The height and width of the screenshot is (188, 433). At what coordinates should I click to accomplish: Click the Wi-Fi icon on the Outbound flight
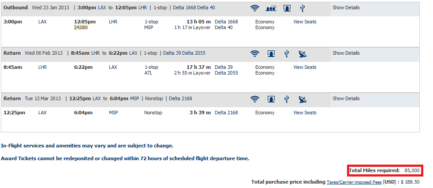(254, 8)
